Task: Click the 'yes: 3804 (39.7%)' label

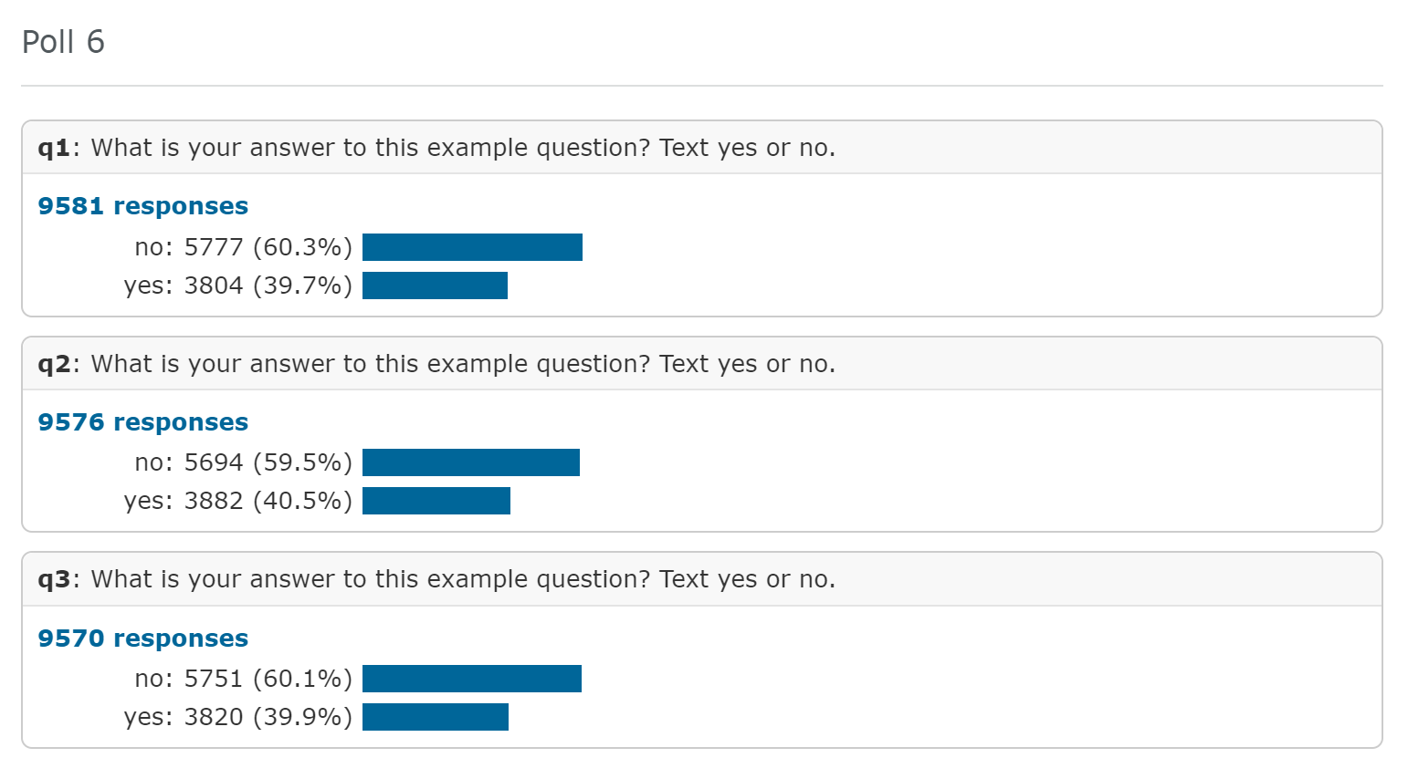Action: (x=238, y=286)
